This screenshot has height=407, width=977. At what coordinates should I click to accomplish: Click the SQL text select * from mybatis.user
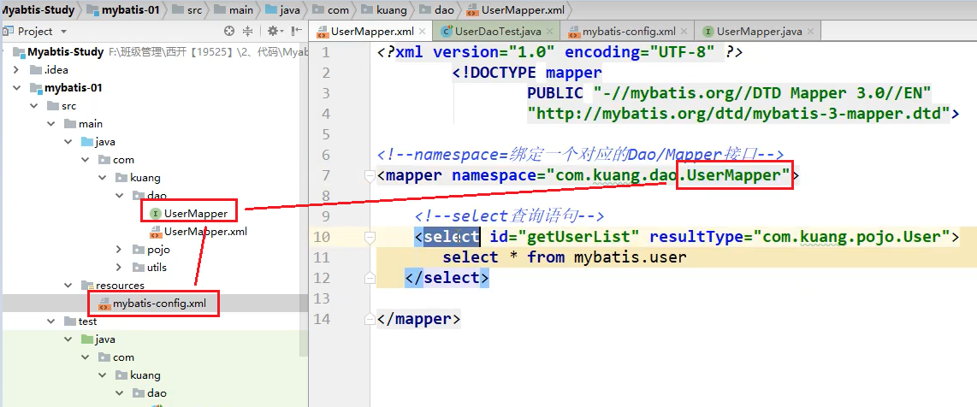pos(565,257)
